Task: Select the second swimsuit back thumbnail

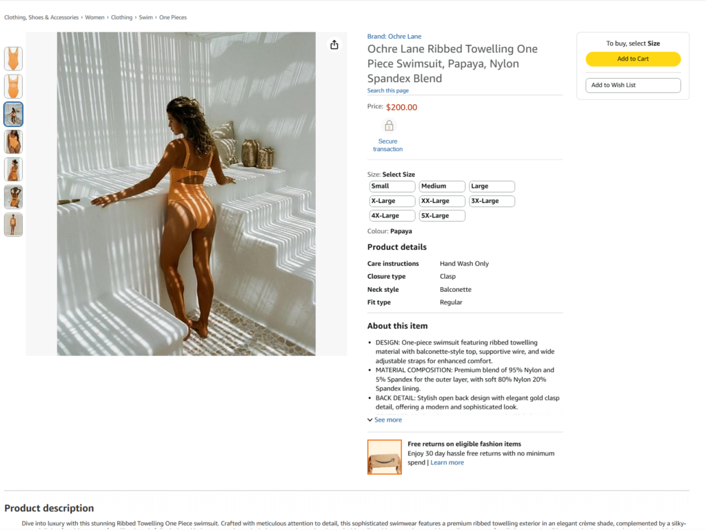Action: (14, 86)
